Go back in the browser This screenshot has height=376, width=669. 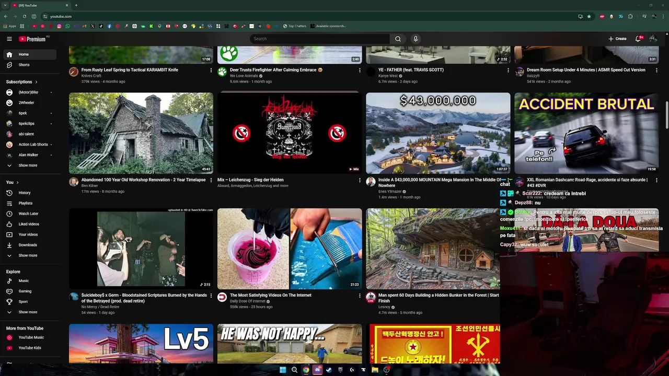[x=5, y=16]
